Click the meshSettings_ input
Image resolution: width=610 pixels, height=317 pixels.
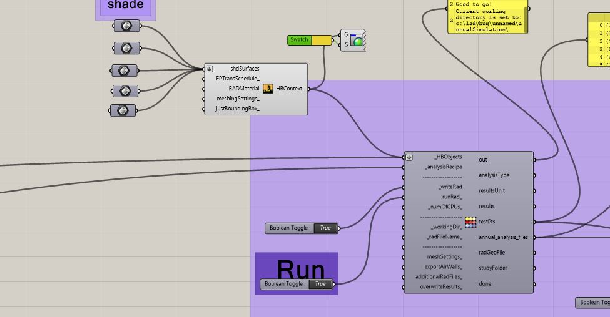445,257
